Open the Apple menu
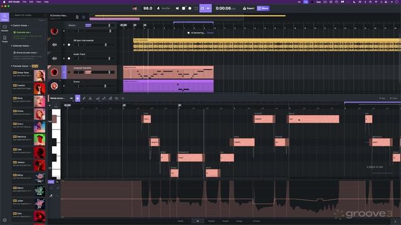401x225 pixels. 4,2
